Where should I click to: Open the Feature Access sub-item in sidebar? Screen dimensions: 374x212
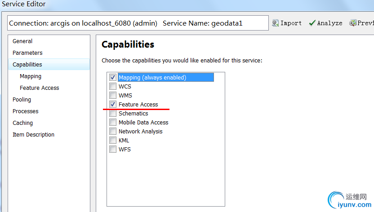click(x=40, y=88)
